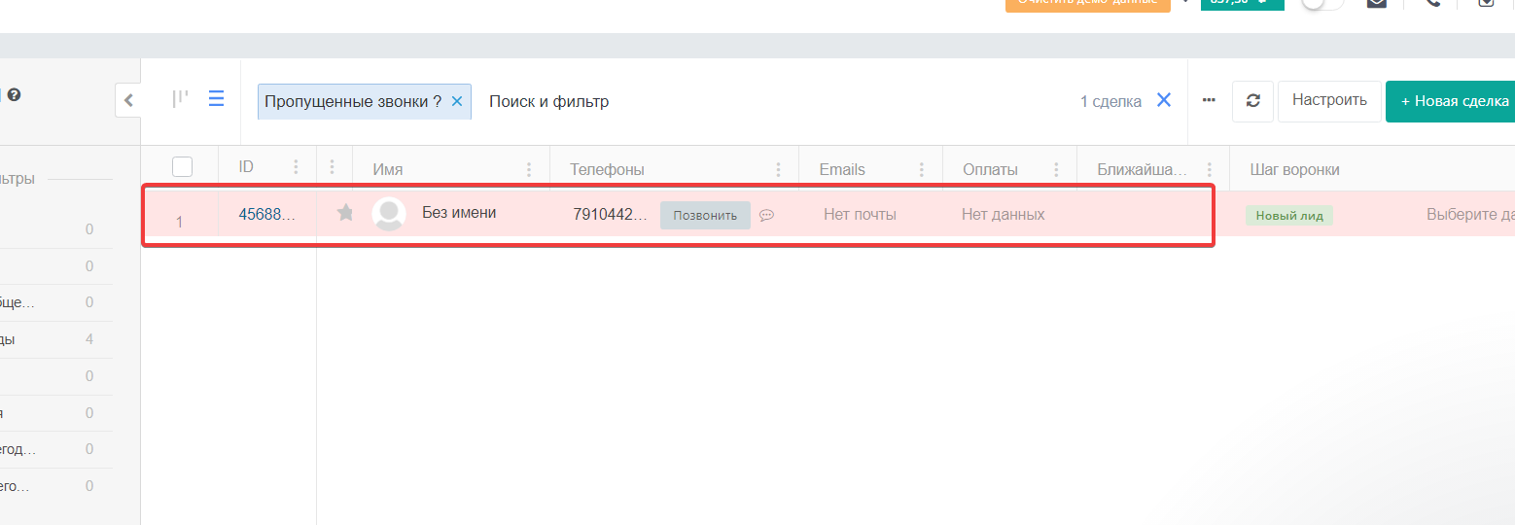Image resolution: width=1515 pixels, height=525 pixels.
Task: Click row number 1 cell
Action: [179, 222]
